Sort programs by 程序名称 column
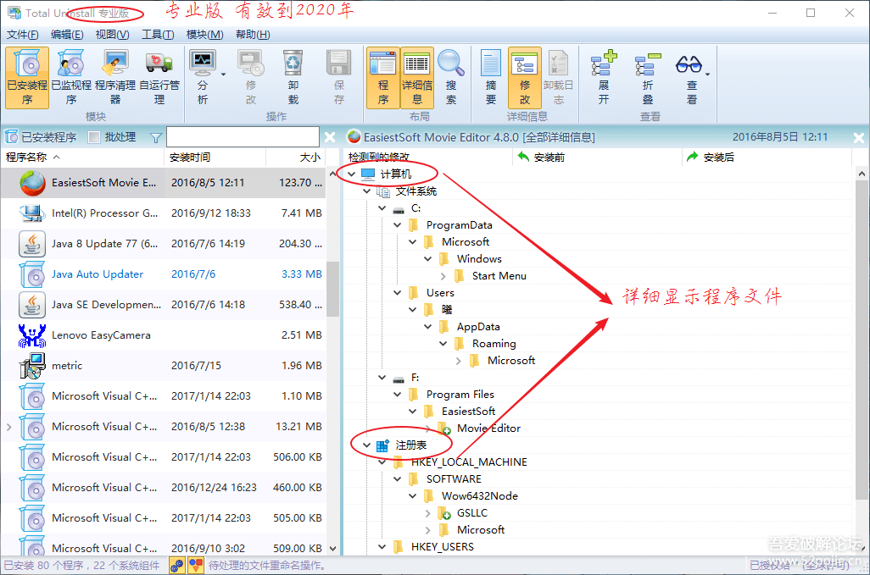Viewport: 870px width, 575px height. (82, 158)
